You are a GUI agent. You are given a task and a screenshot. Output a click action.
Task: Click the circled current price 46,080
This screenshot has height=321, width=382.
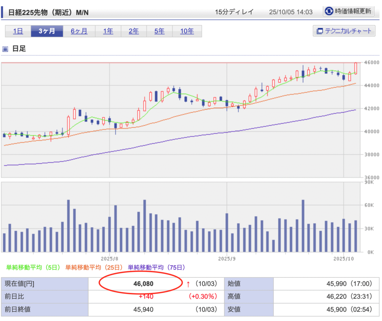(143, 284)
